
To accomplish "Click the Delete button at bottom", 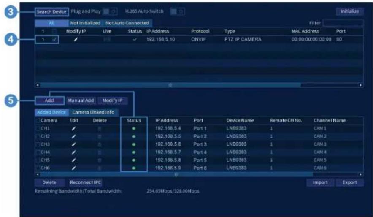I will [x=49, y=182].
